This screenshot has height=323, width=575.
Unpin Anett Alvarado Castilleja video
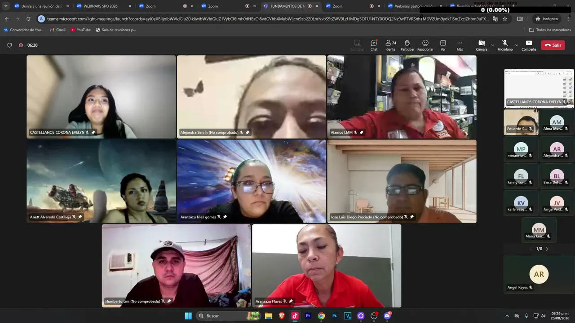tap(80, 217)
